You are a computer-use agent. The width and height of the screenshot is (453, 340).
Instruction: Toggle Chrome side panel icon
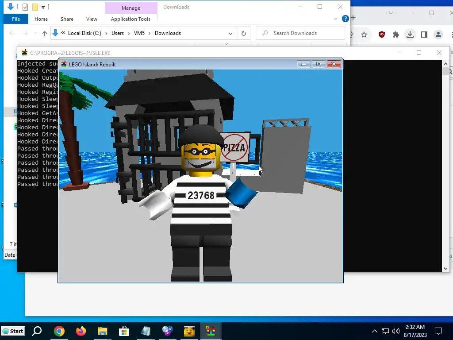click(x=424, y=35)
